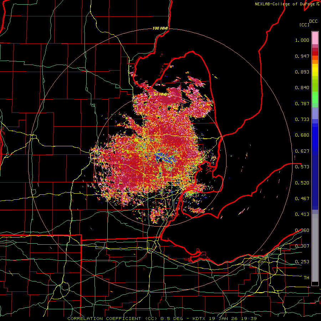Click the [CC] label above the color scale
Viewport: 321px width, 321px height.
tap(304, 25)
